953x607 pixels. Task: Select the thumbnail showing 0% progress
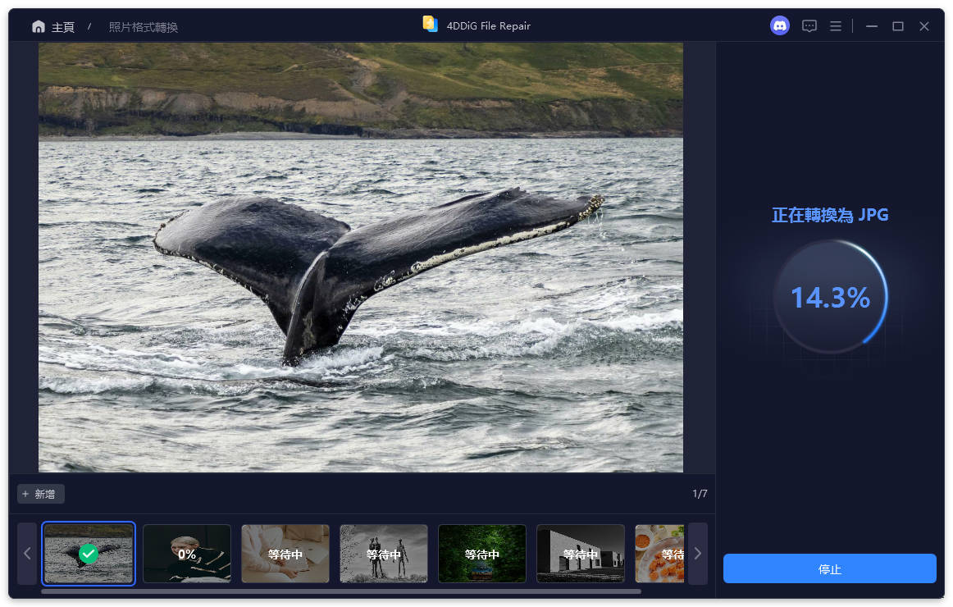click(187, 554)
